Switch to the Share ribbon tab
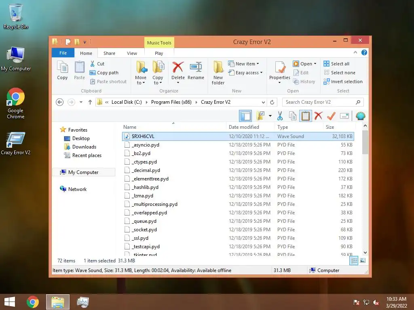The image size is (414, 310). click(x=109, y=53)
